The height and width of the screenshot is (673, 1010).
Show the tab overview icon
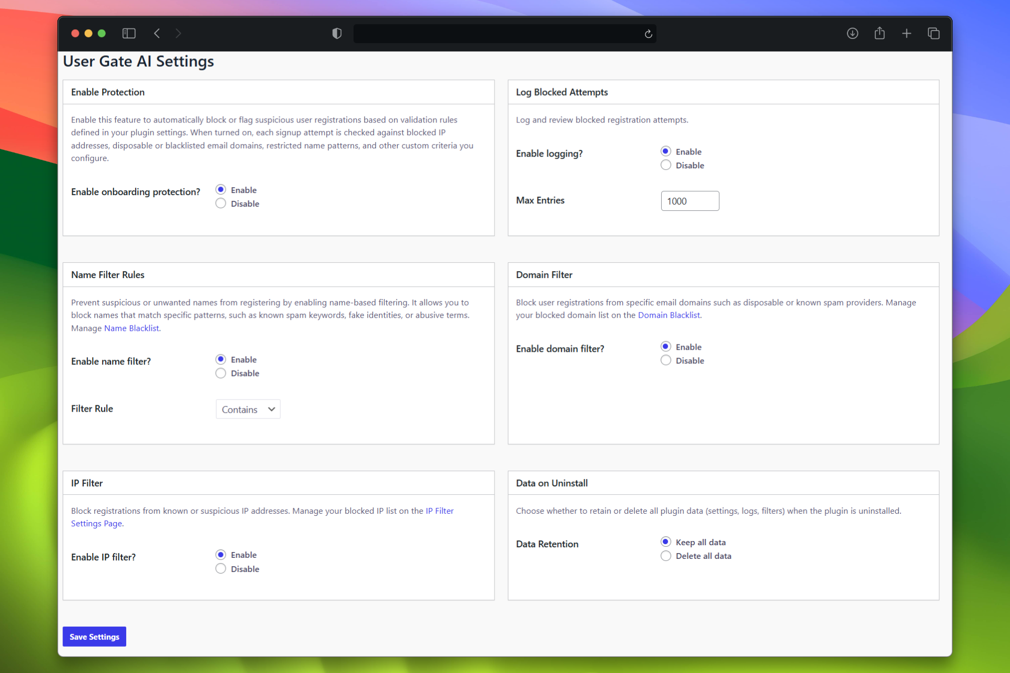tap(934, 34)
